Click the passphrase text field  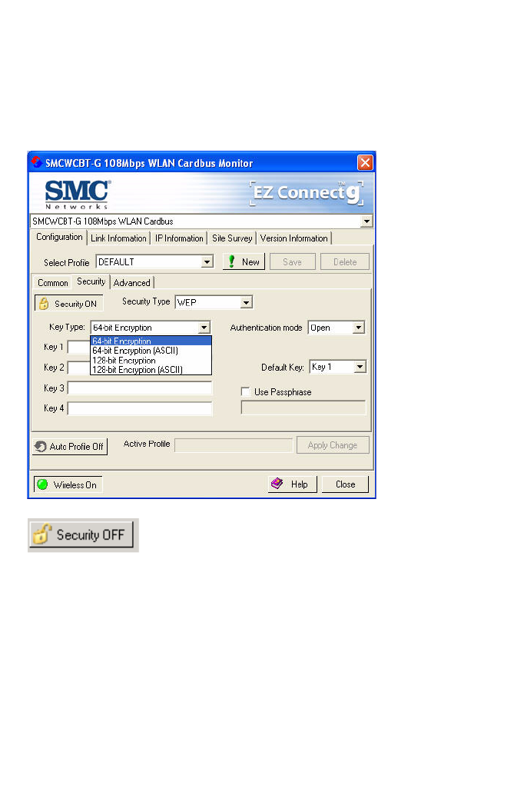coord(303,408)
